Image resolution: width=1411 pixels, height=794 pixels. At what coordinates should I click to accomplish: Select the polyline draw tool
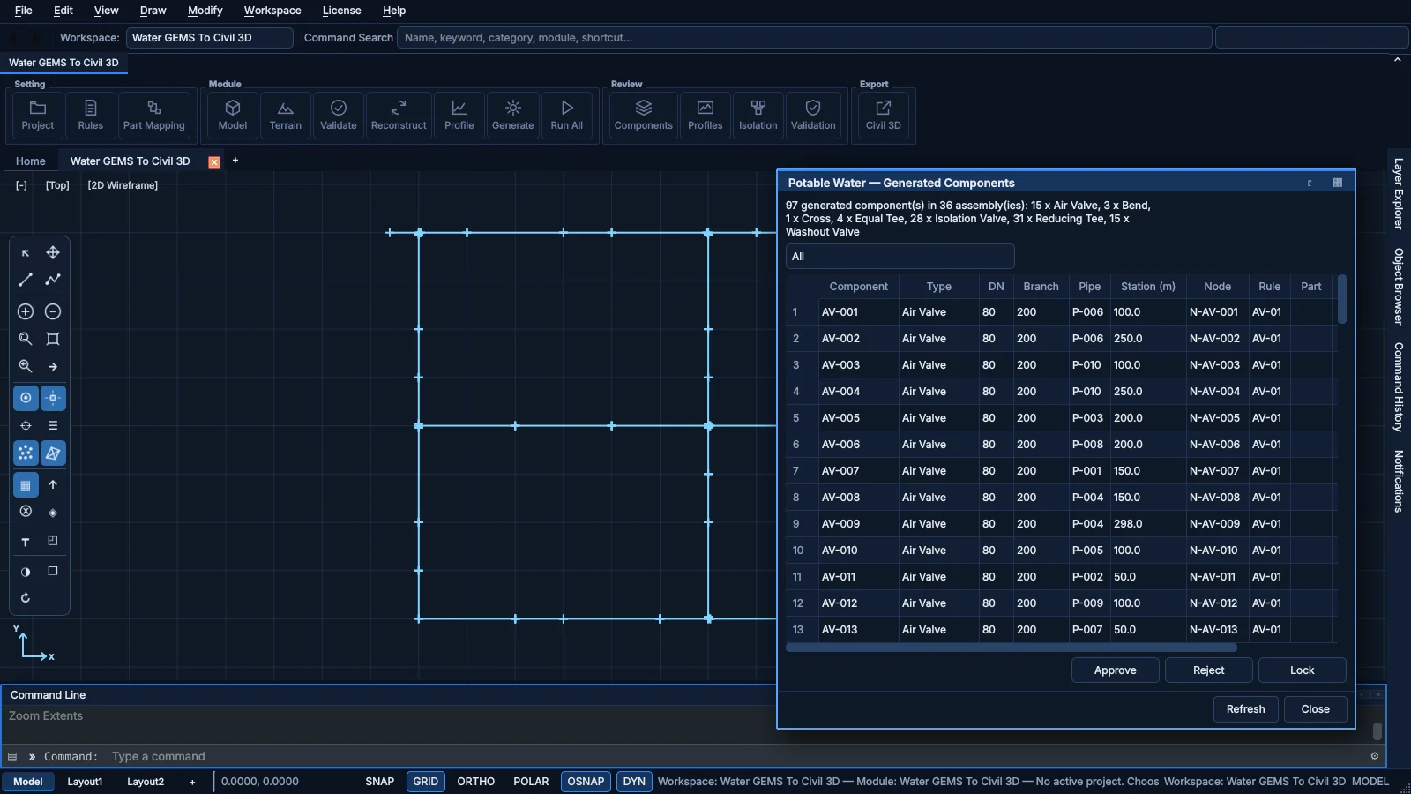[53, 280]
